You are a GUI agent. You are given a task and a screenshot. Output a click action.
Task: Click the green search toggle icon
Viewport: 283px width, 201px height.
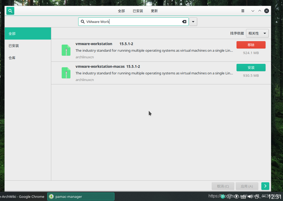10,11
